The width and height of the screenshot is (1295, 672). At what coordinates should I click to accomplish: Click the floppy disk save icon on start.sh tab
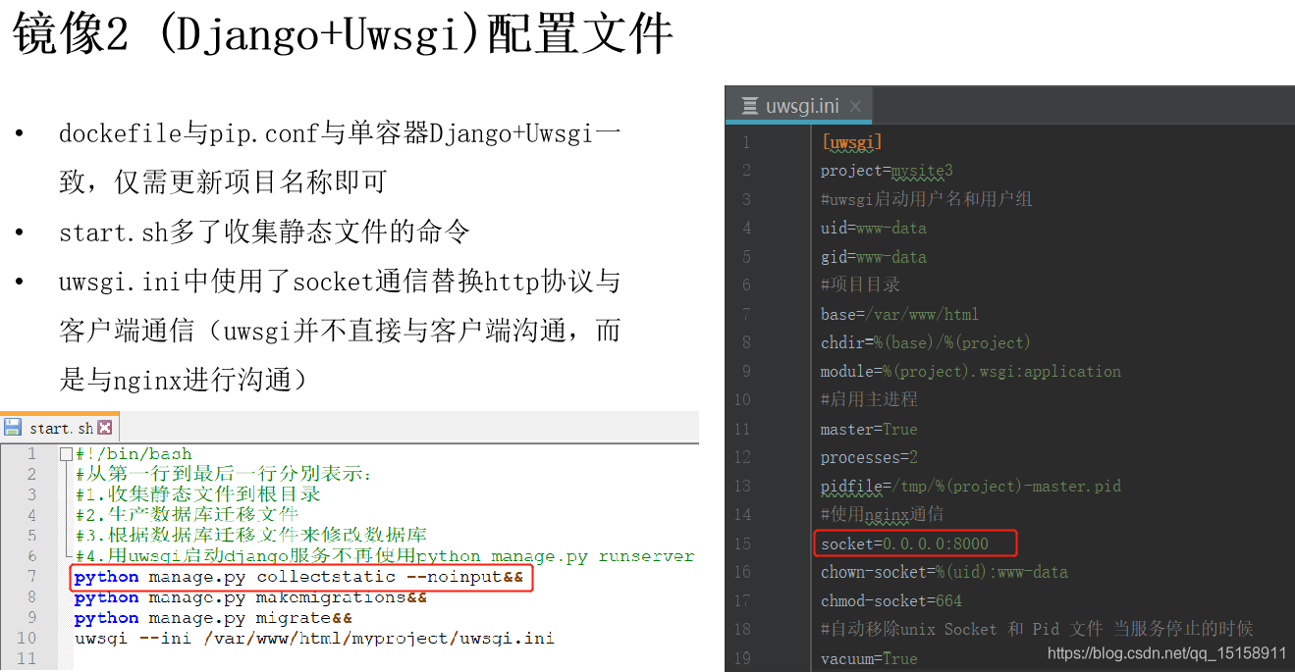tap(13, 428)
